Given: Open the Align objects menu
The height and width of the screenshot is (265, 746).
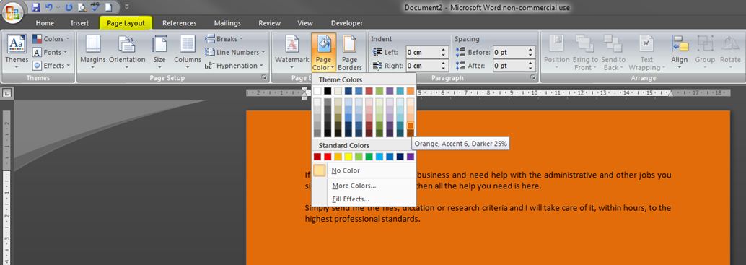Looking at the screenshot, I should point(680,51).
